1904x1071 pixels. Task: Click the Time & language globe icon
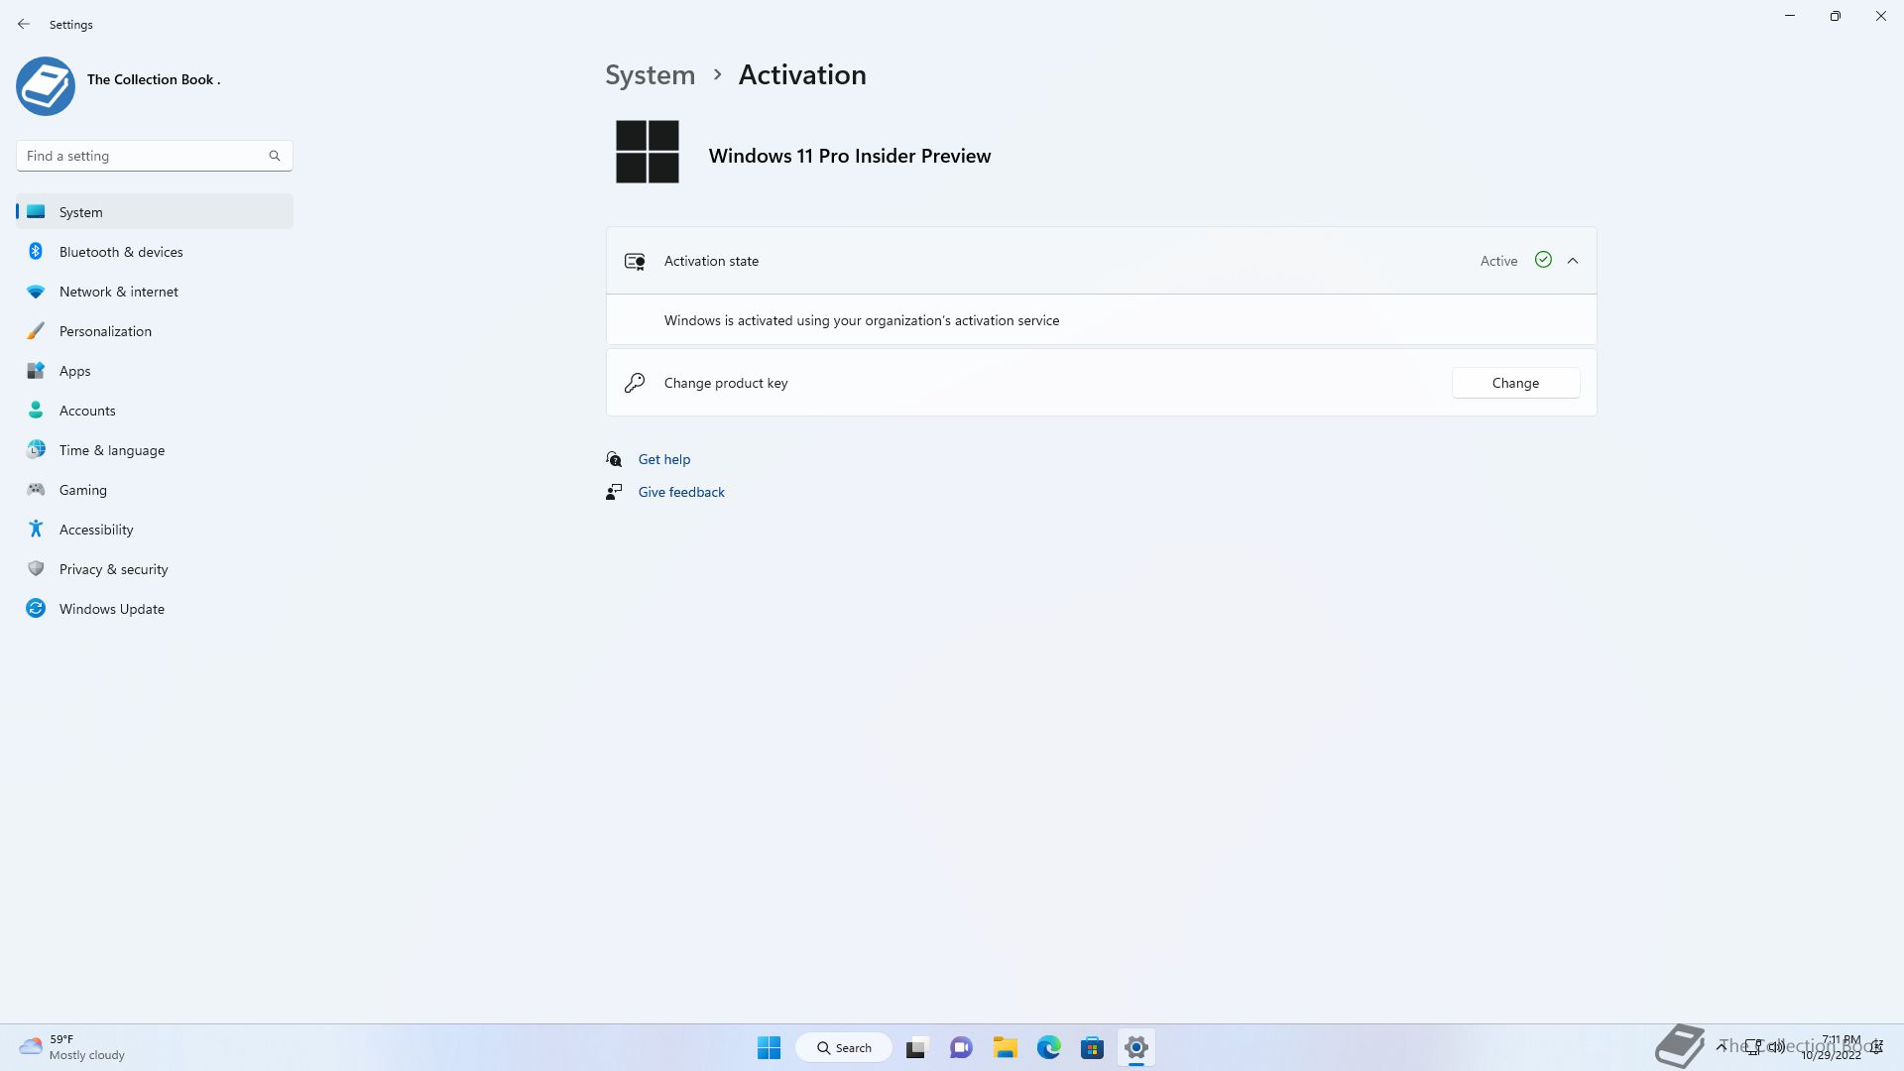[36, 449]
